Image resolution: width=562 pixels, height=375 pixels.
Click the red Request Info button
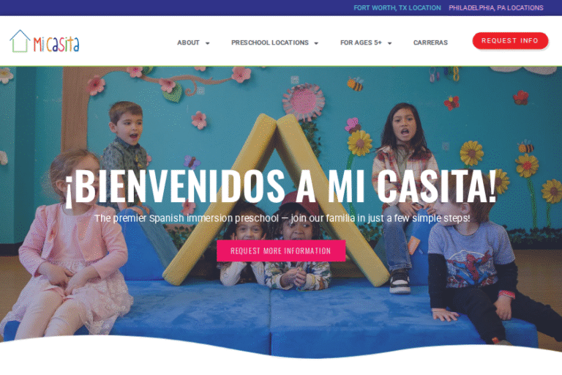(x=510, y=41)
